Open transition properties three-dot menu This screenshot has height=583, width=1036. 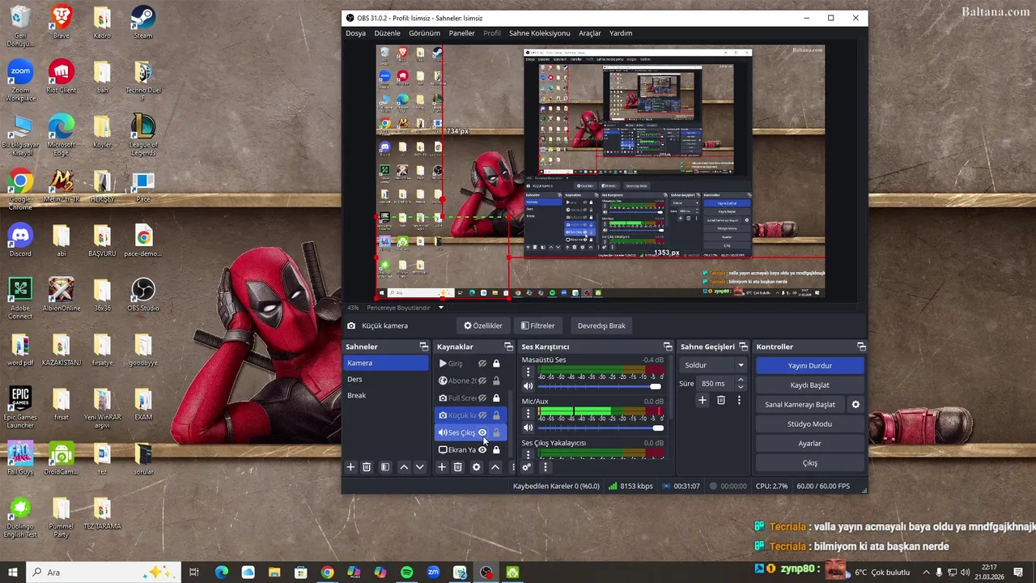click(x=739, y=400)
